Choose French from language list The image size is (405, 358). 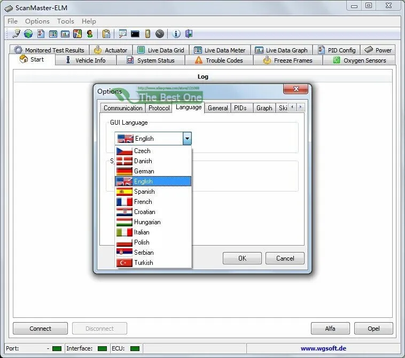(153, 202)
